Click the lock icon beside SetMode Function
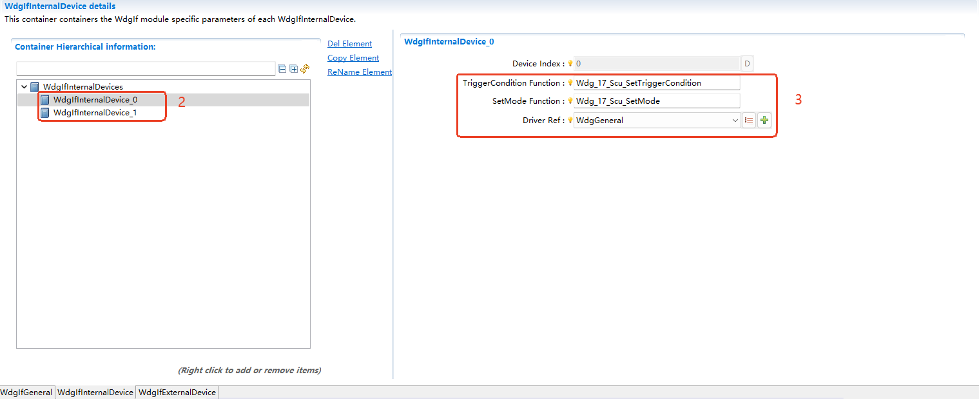Viewport: 979px width, 399px height. (569, 101)
